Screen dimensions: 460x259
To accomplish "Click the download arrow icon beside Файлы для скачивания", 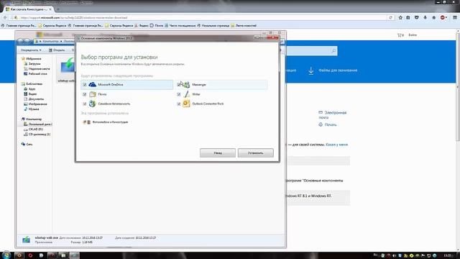I will click(x=310, y=71).
